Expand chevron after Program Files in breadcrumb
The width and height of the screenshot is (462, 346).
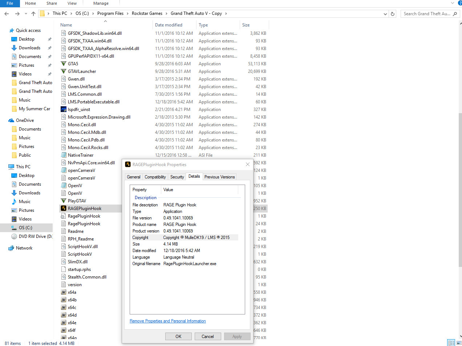(127, 13)
